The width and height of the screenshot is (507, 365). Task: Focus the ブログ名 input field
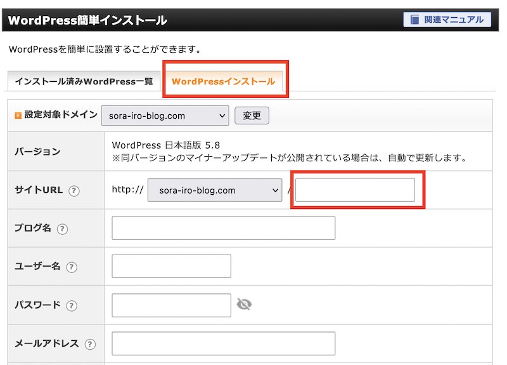coord(224,228)
